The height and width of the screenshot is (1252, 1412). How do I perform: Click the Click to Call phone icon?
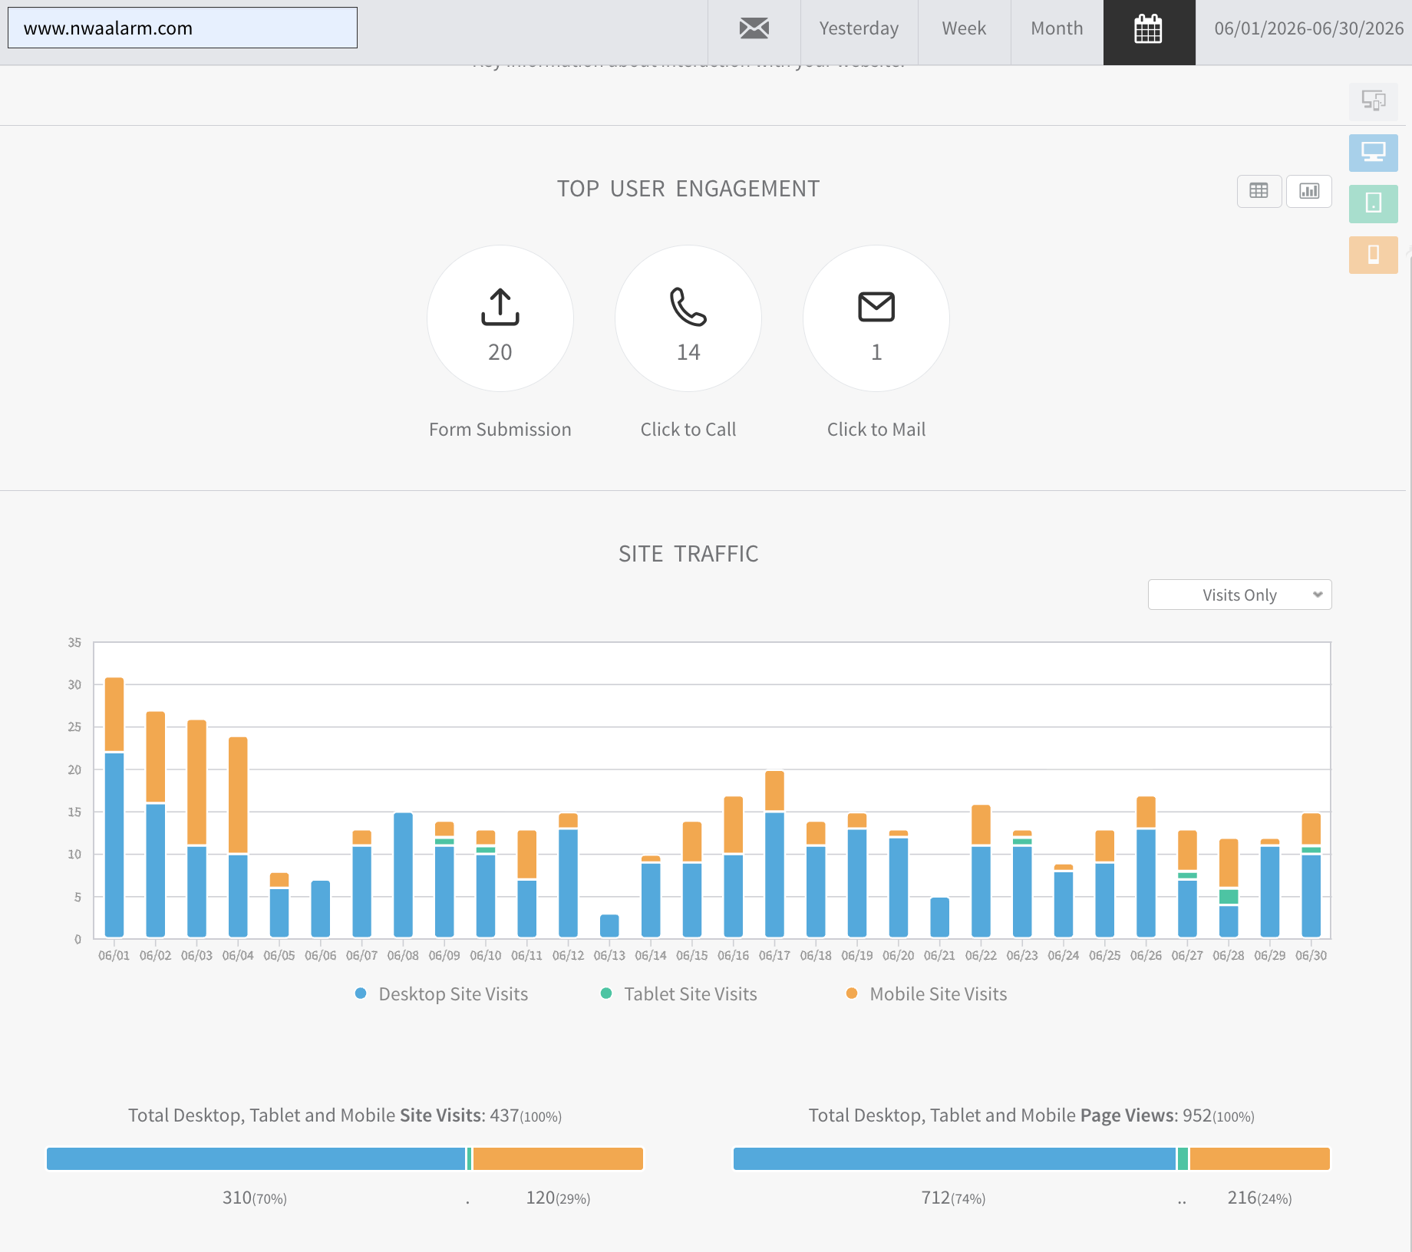pyautogui.click(x=688, y=307)
